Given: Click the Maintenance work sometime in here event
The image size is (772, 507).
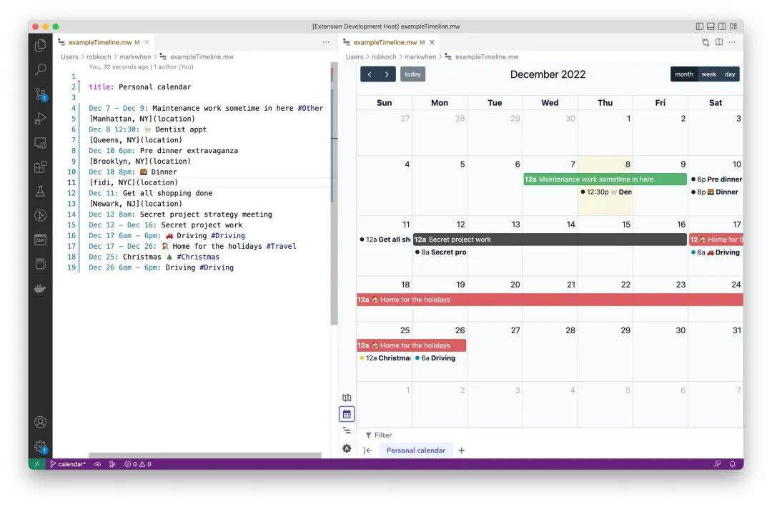Looking at the screenshot, I should coord(605,179).
